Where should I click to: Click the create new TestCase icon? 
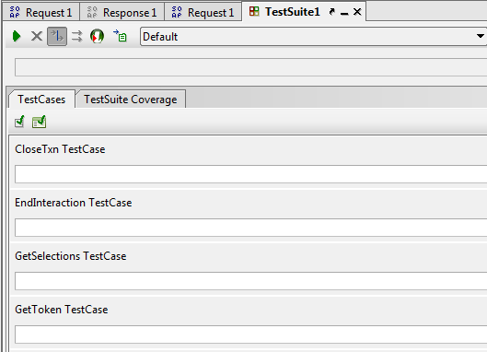pos(19,122)
